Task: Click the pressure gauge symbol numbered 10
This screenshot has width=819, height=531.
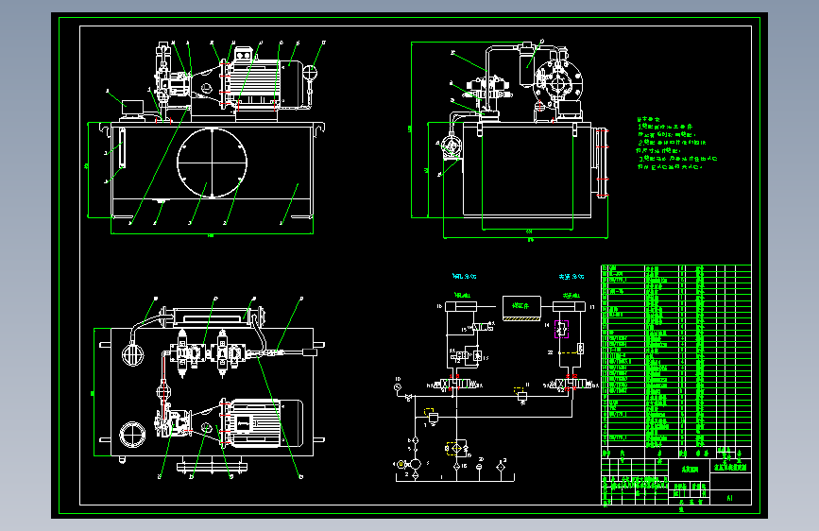Action: click(x=398, y=387)
